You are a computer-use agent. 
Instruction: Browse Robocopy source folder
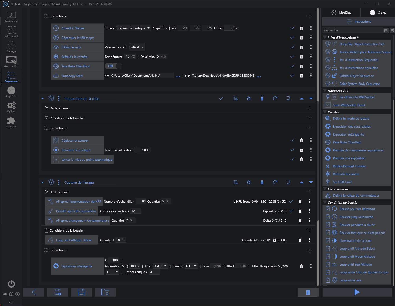pyautogui.click(x=178, y=76)
